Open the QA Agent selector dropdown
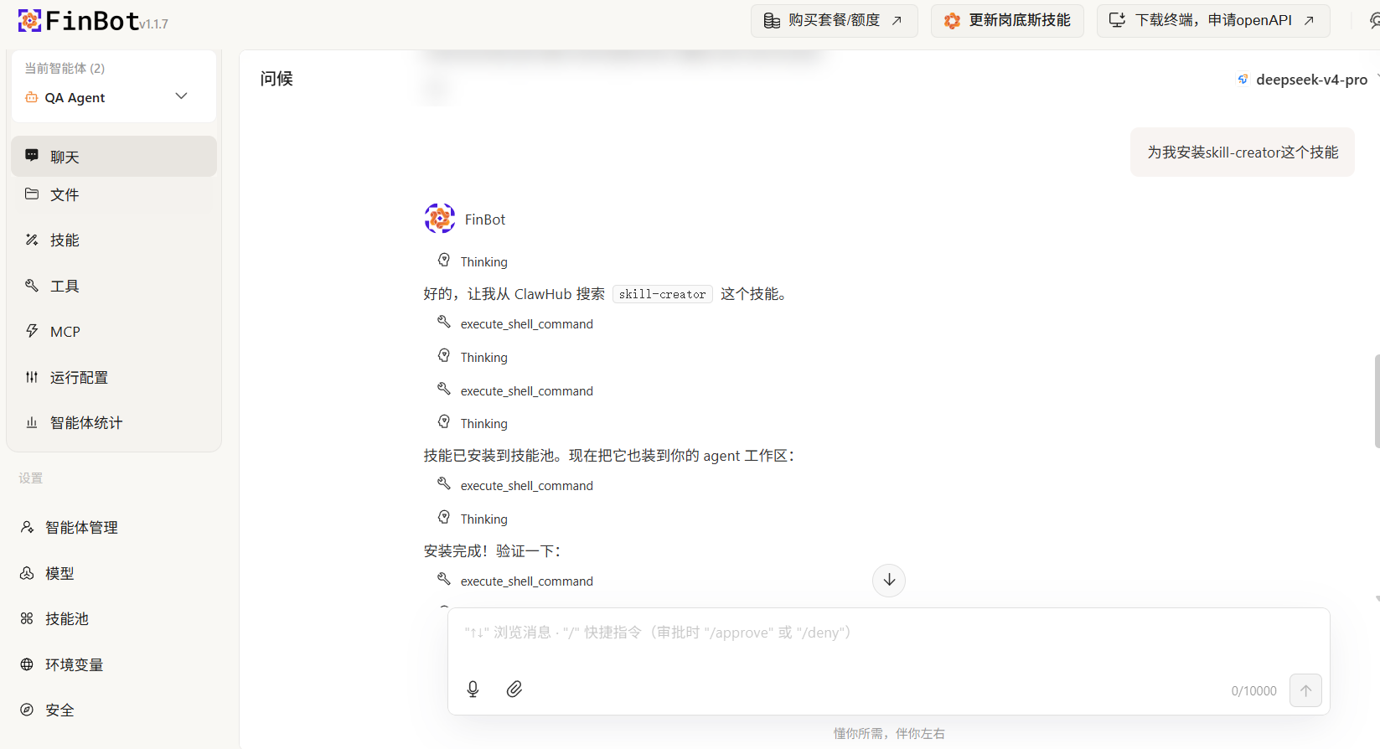Image resolution: width=1380 pixels, height=749 pixels. pyautogui.click(x=114, y=97)
